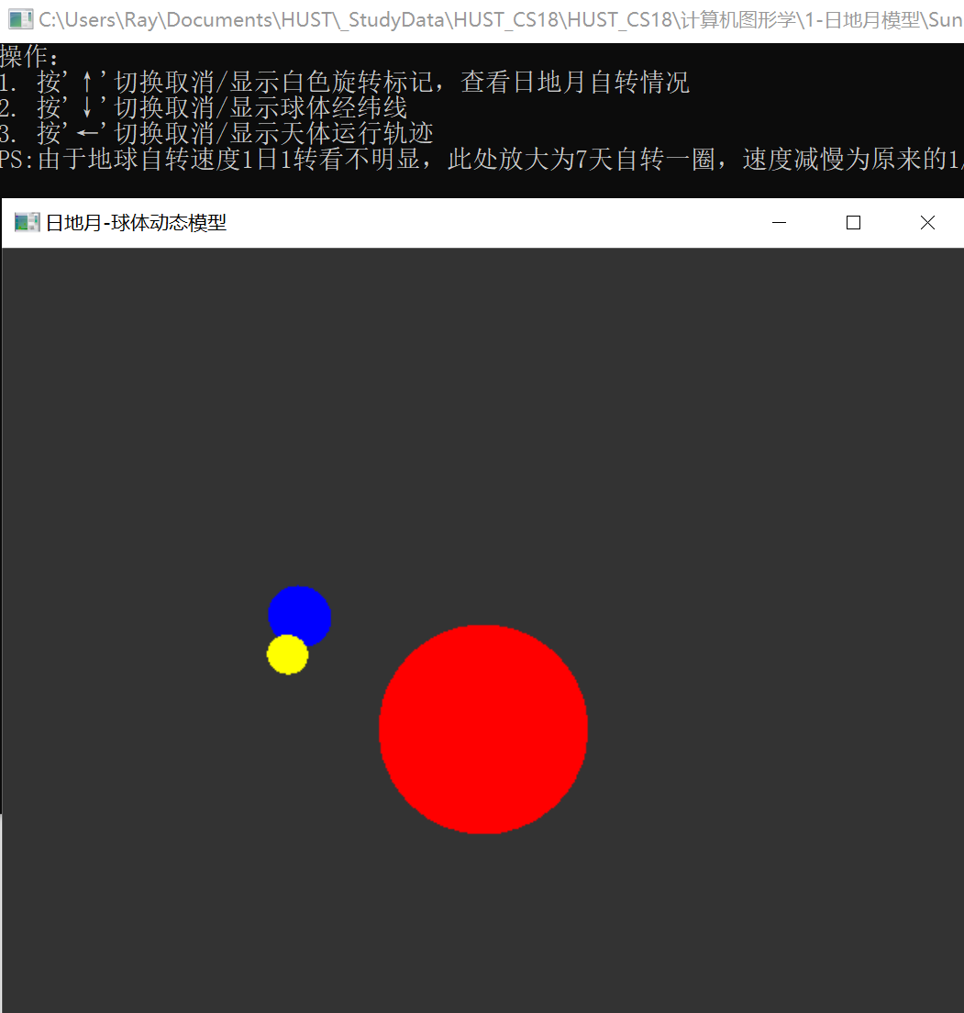The height and width of the screenshot is (1013, 964).
Task: Close the 日地月-球体动态模型 window
Action: pyautogui.click(x=927, y=223)
